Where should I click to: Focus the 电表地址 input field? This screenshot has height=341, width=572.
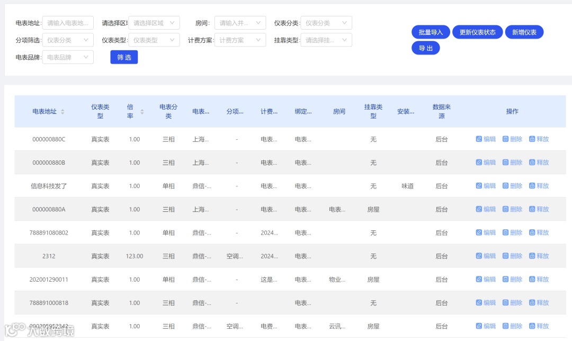68,23
